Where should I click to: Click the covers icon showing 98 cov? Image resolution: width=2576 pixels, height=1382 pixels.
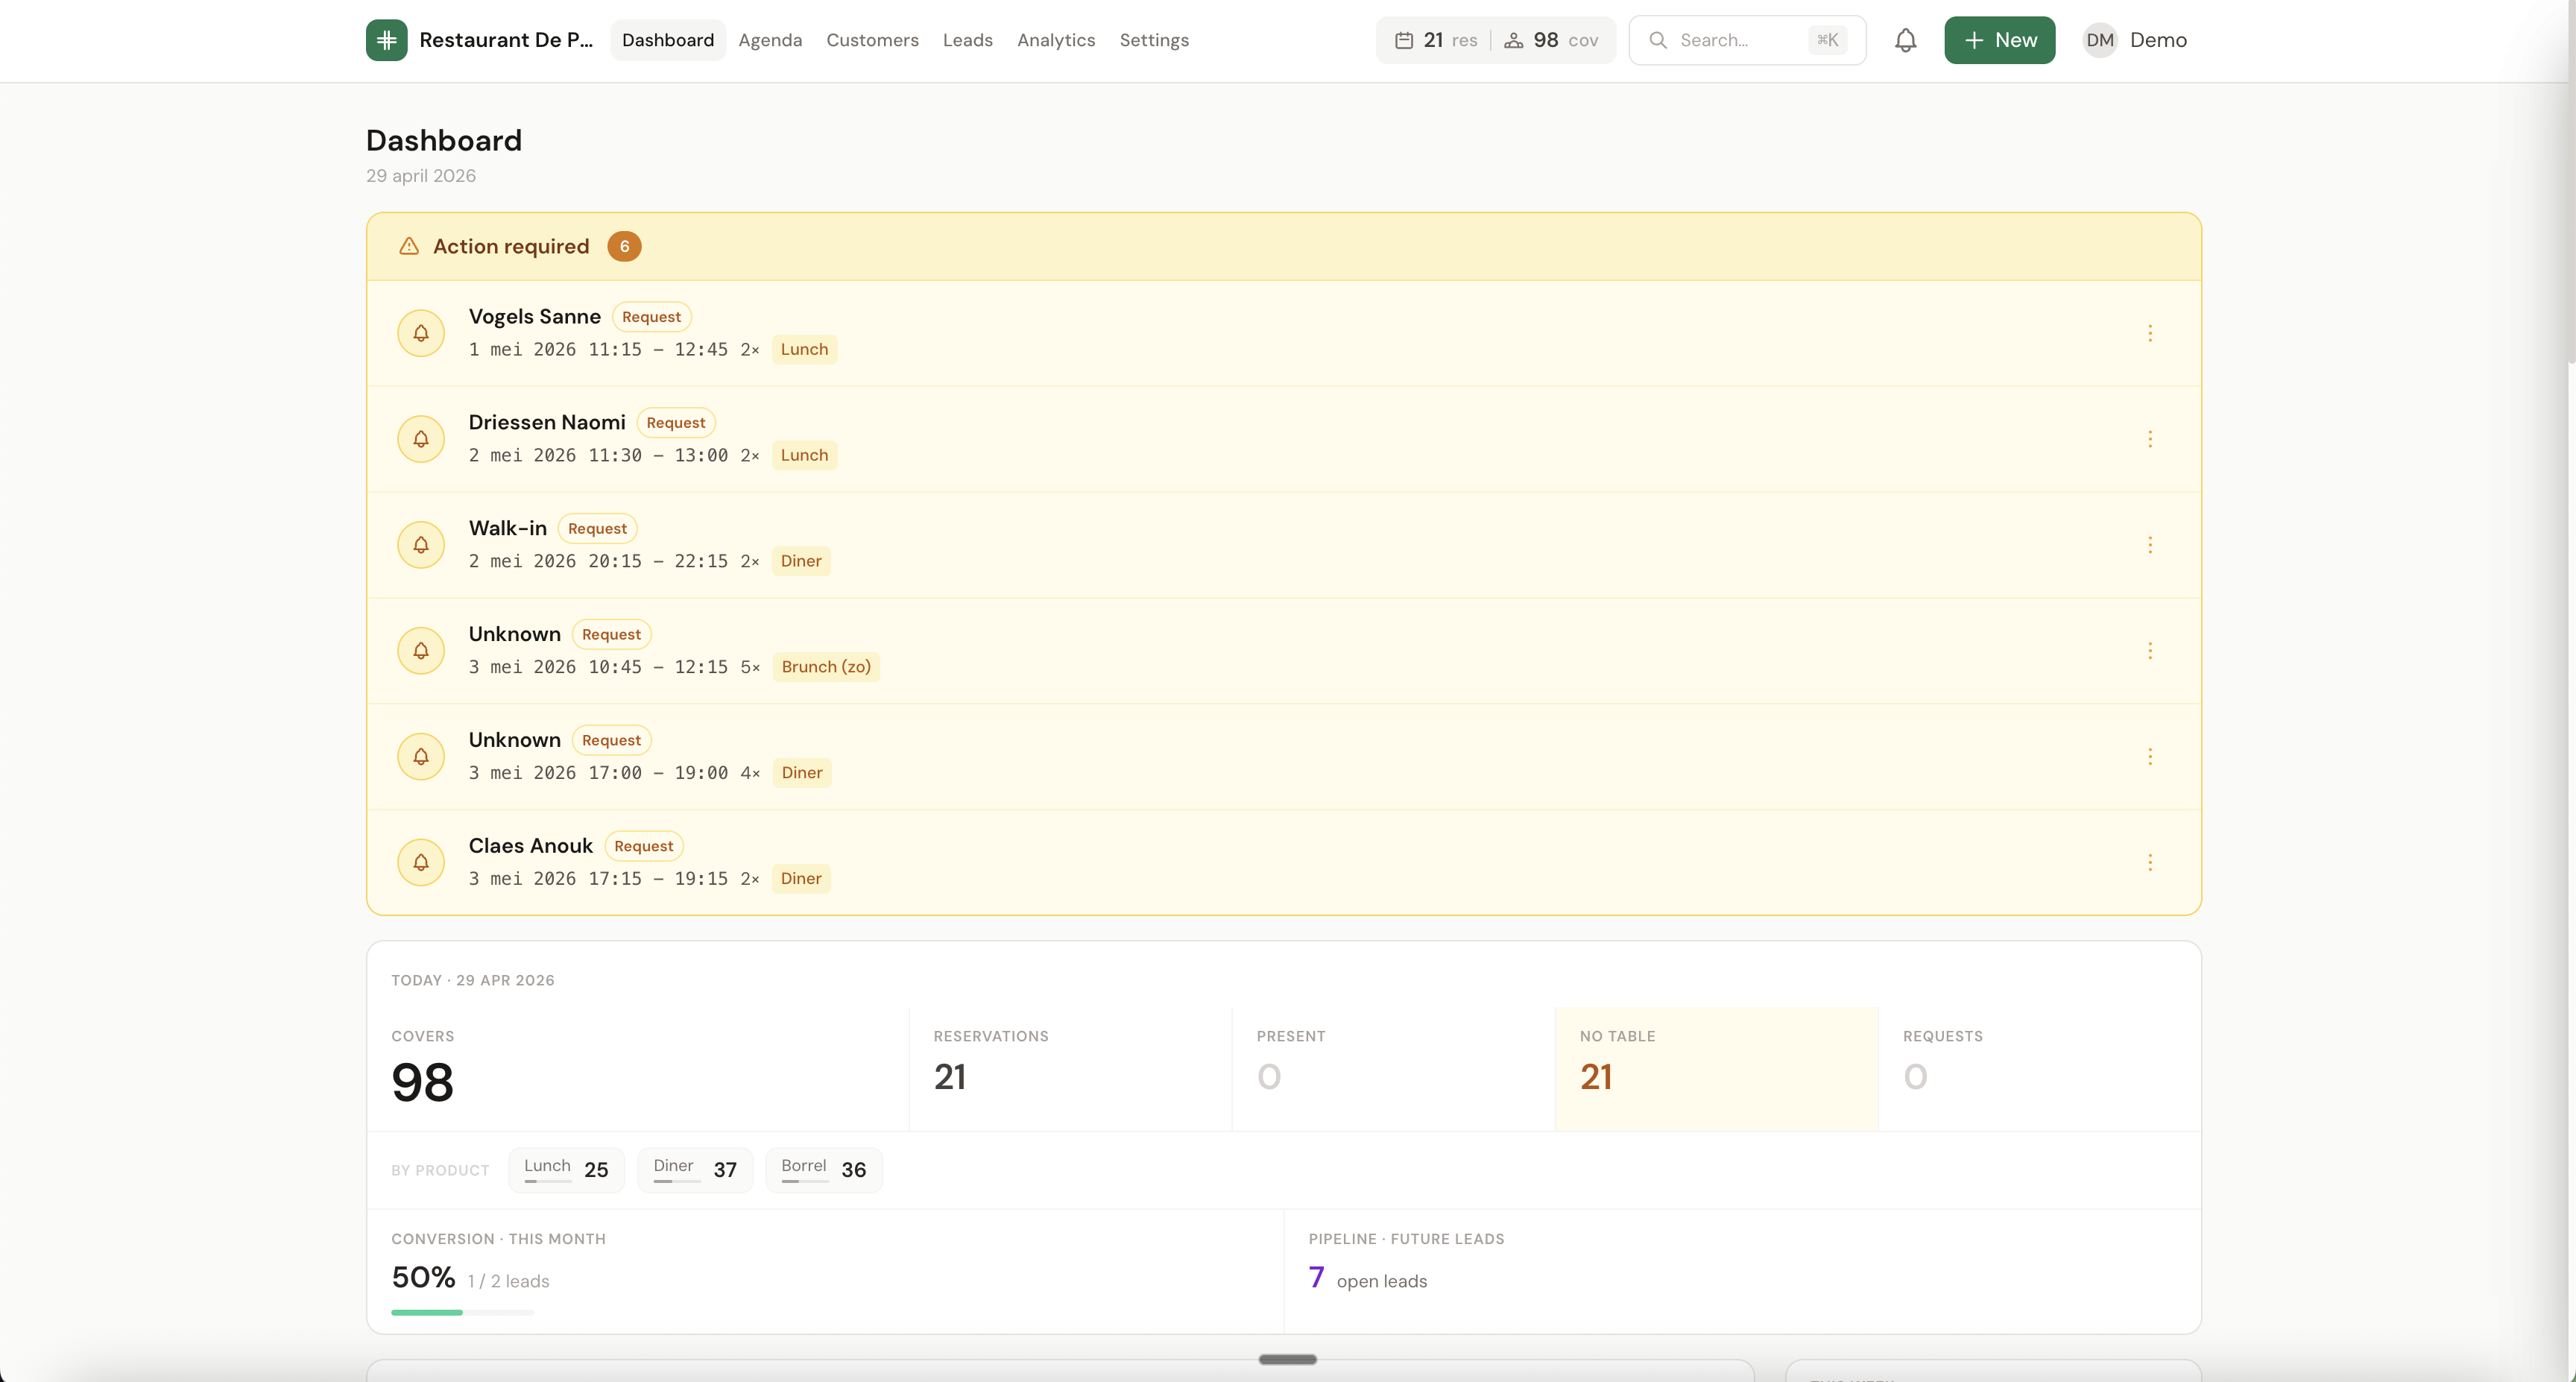1513,40
